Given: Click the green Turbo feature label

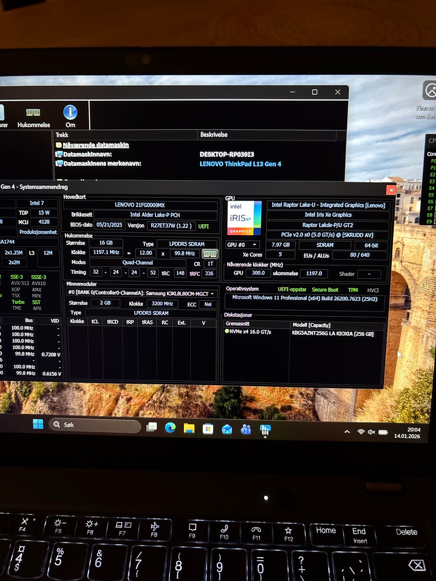Looking at the screenshot, I should click(x=18, y=302).
